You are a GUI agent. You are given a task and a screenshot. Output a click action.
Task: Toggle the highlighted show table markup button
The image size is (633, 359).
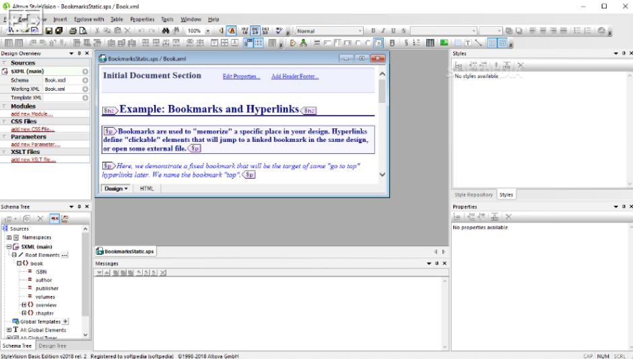coord(248,43)
